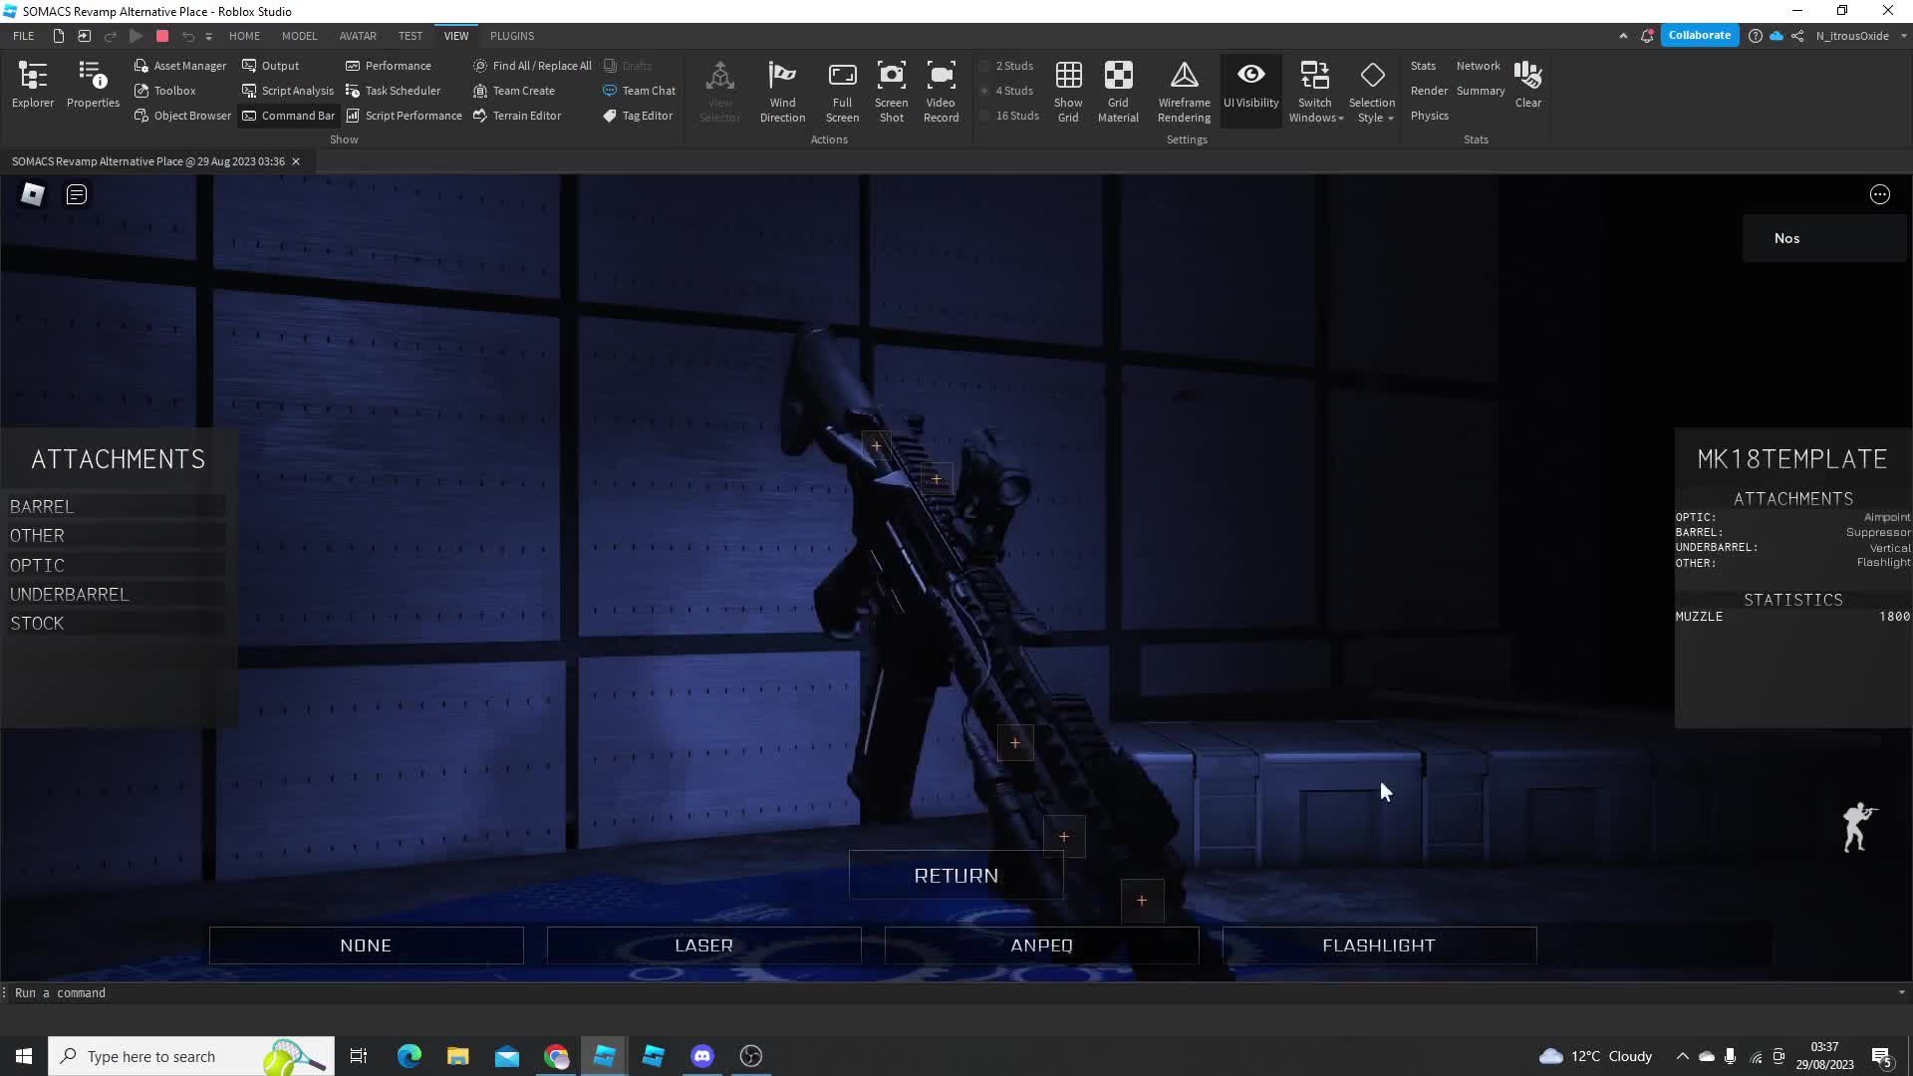Viewport: 1913px width, 1076px height.
Task: Click Show Grid
Action: click(x=1068, y=90)
